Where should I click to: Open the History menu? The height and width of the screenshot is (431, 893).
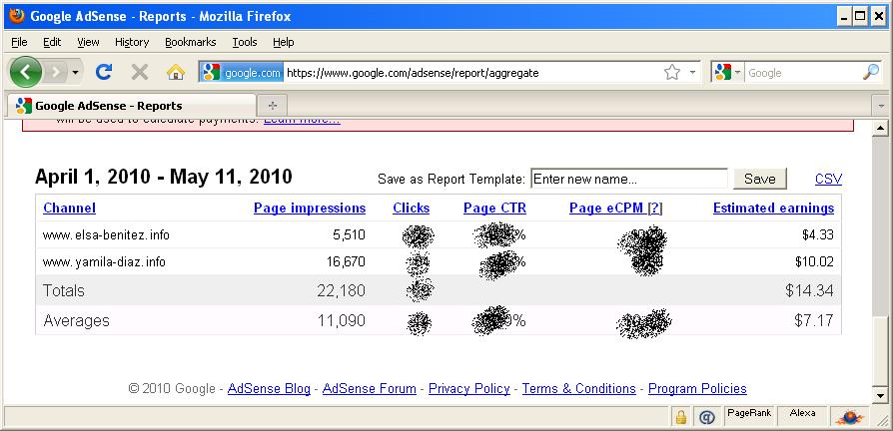[132, 42]
